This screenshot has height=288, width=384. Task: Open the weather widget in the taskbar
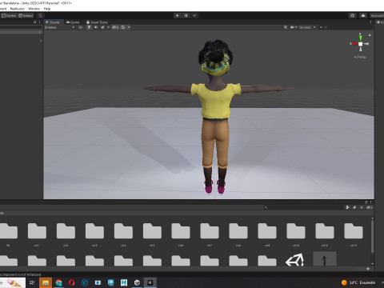click(358, 282)
